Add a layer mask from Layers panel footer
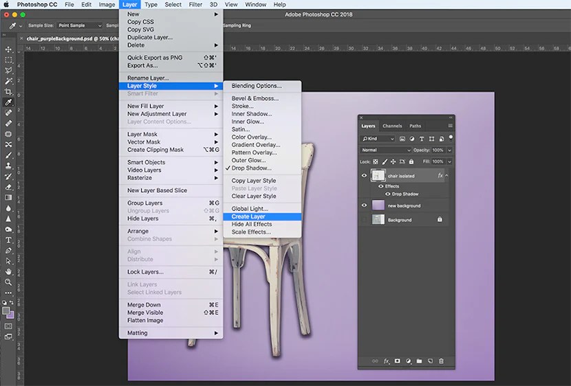Screen dimensions: 571x386 point(397,361)
